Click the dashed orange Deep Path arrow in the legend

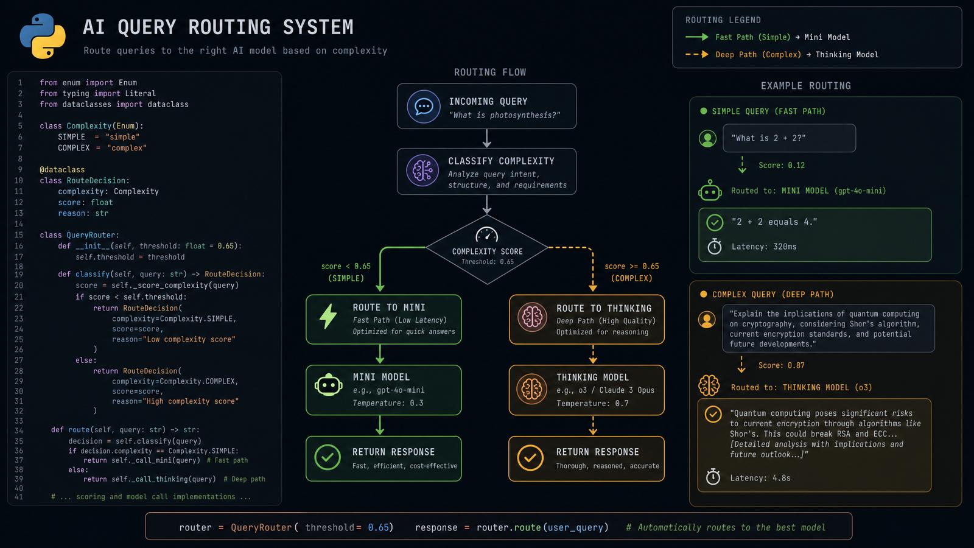[697, 54]
